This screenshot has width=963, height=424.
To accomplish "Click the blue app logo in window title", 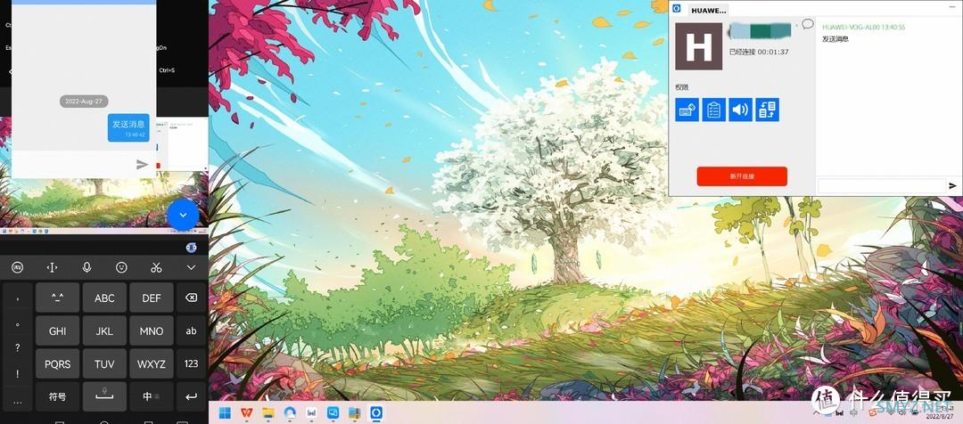I will [677, 9].
